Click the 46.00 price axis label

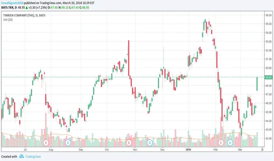(x=269, y=103)
